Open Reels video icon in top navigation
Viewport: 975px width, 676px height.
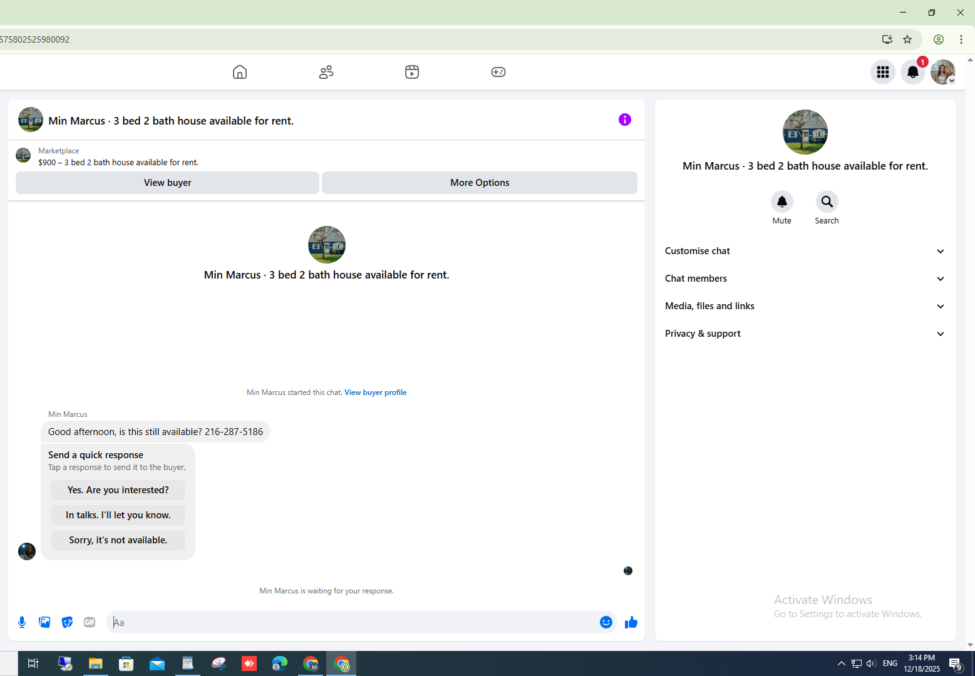412,72
